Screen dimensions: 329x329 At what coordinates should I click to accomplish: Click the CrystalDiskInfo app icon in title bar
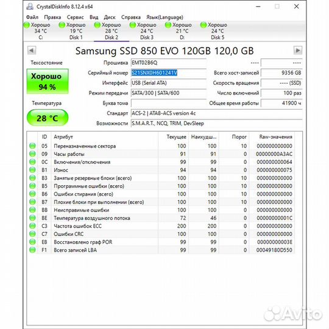point(30,7)
